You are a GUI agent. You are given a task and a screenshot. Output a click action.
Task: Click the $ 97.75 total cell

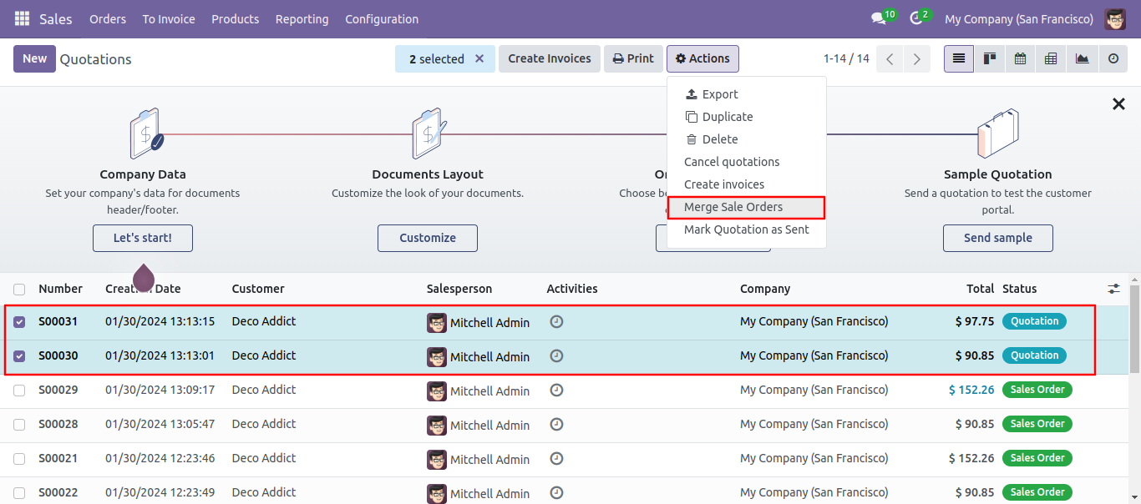click(x=975, y=321)
